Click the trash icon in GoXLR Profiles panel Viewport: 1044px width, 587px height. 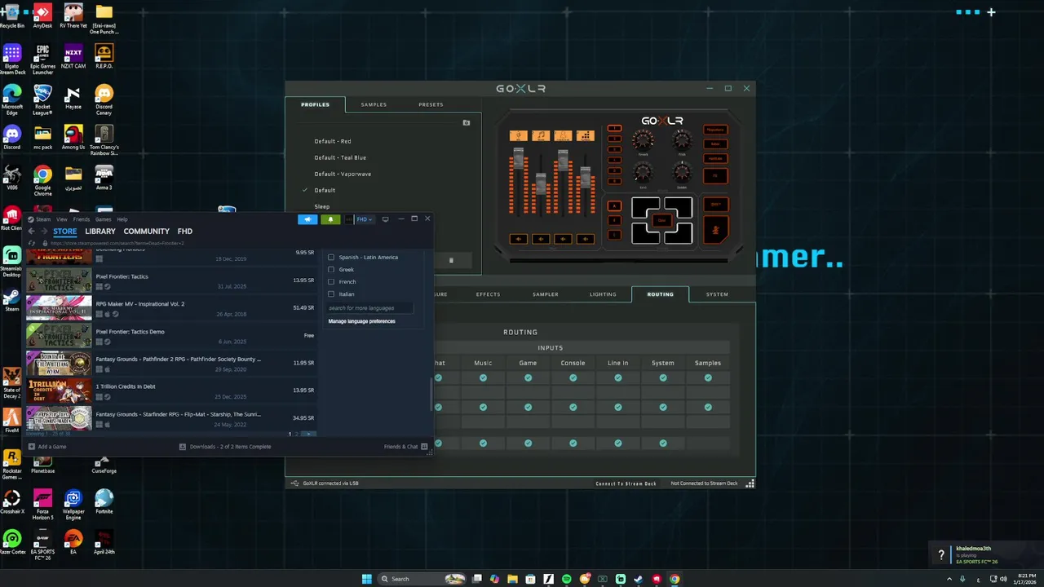[451, 261]
